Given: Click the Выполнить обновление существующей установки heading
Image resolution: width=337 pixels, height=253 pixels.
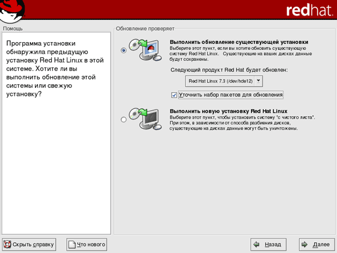Looking at the screenshot, I should click(239, 42).
